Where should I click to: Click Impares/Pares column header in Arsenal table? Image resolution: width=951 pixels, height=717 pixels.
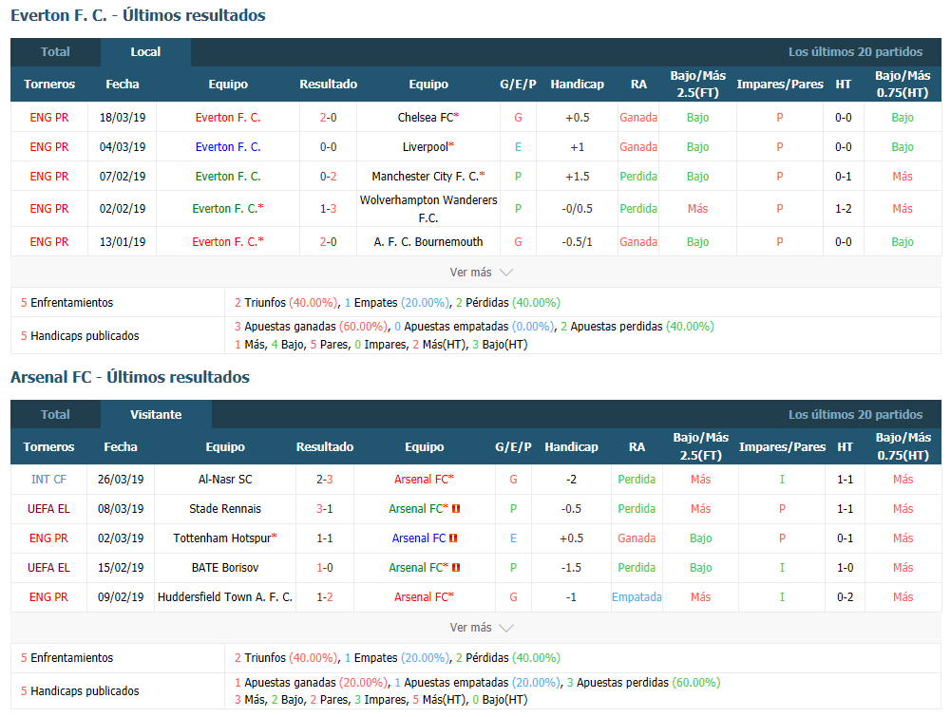pos(783,446)
